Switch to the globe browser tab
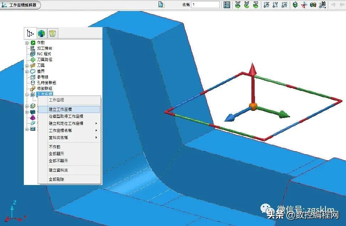This screenshot has height=226, width=346. tap(41, 34)
